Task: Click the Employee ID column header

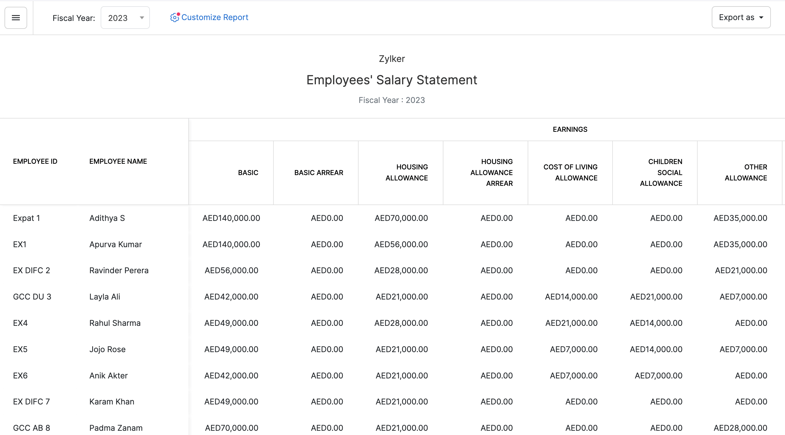Action: (35, 161)
